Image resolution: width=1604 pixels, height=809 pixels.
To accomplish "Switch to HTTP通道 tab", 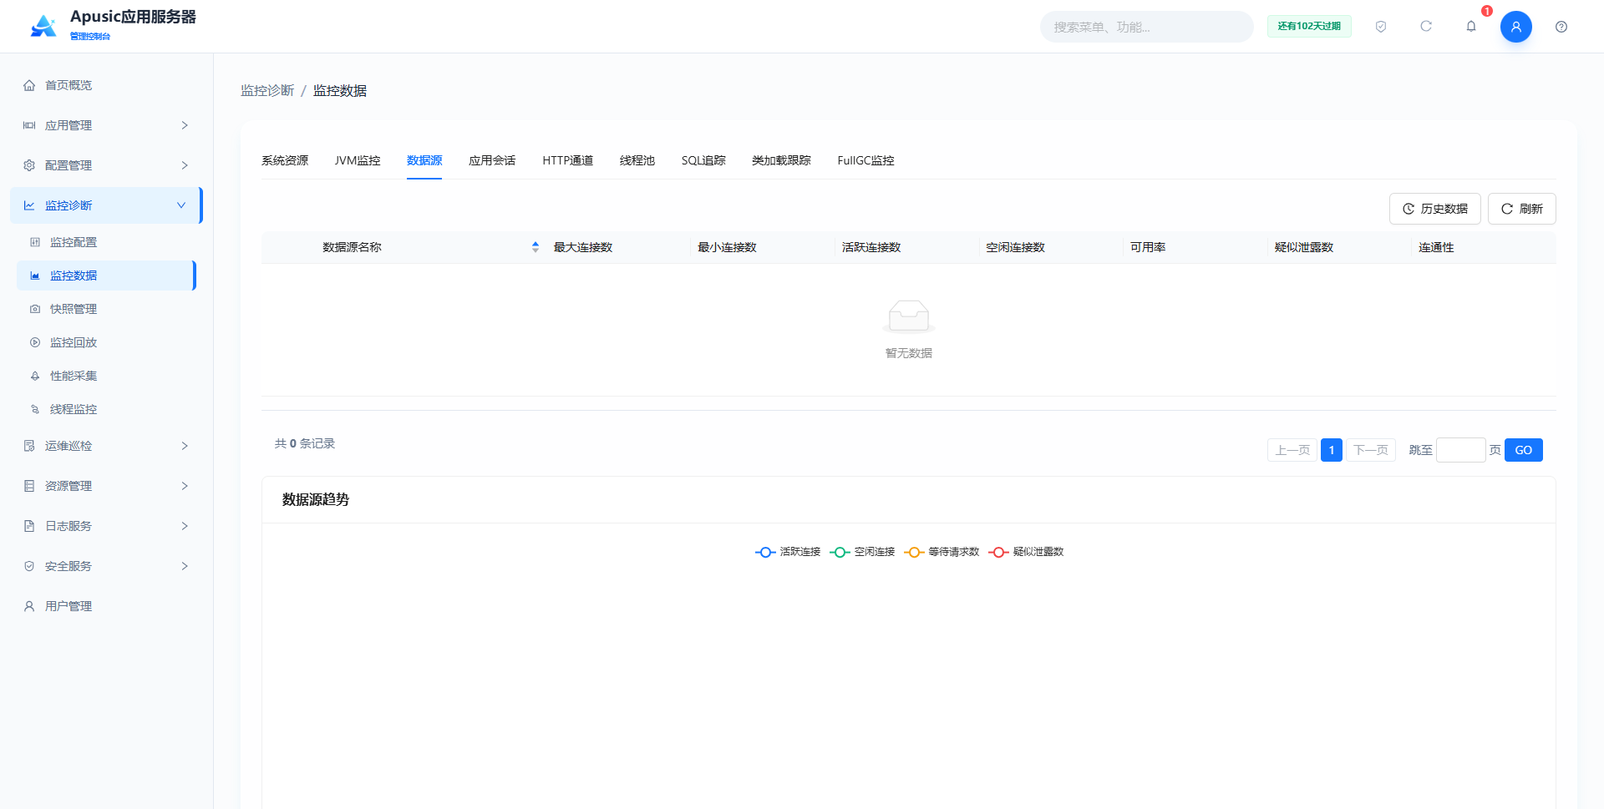I will (567, 160).
